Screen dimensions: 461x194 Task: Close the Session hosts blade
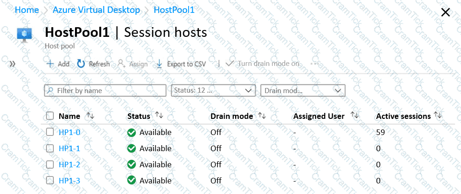(x=445, y=12)
